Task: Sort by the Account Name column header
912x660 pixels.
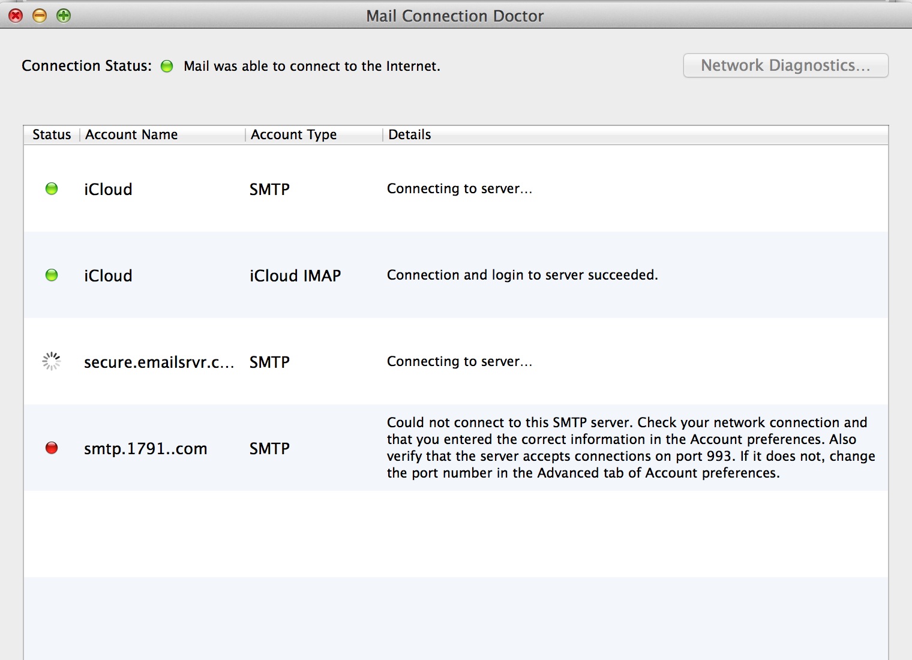Action: 131,134
